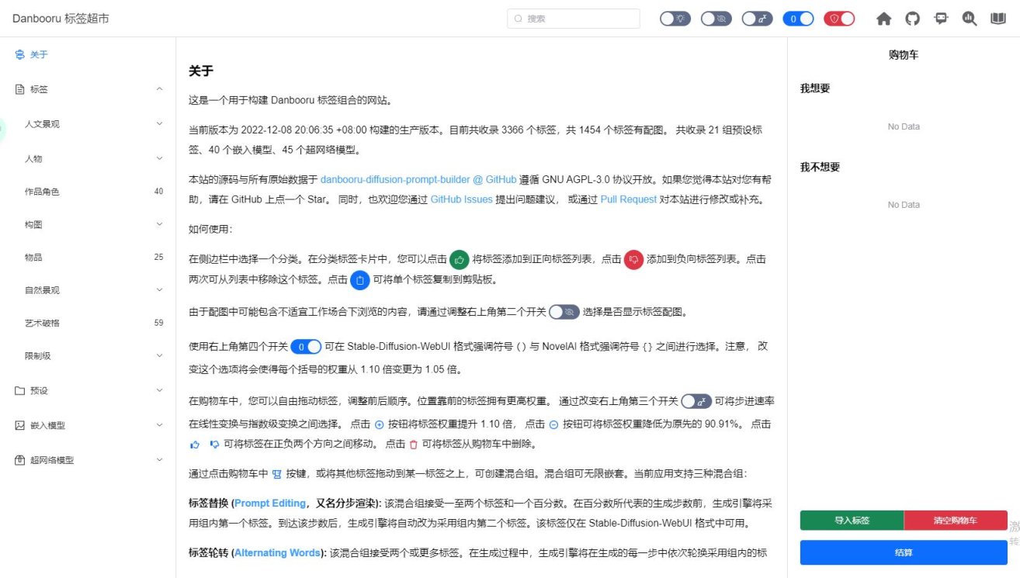This screenshot has height=578, width=1020.
Task: Open the book icon in header
Action: point(997,19)
